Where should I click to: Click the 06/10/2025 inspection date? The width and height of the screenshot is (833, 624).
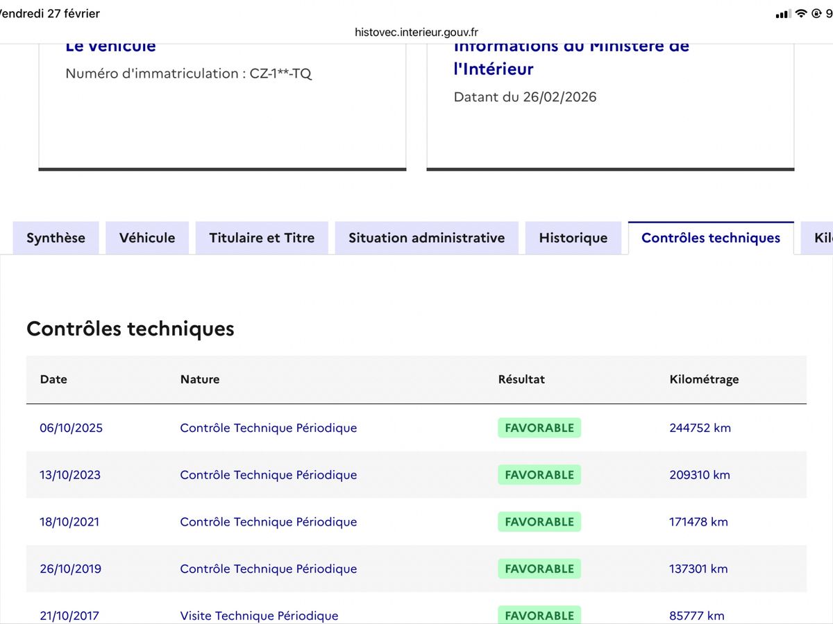(71, 428)
